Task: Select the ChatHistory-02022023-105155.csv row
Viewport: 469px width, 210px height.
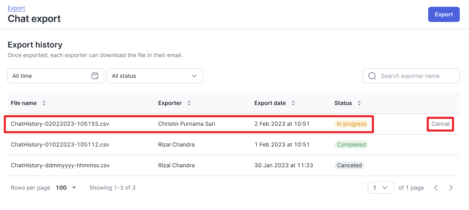Action: click(233, 124)
